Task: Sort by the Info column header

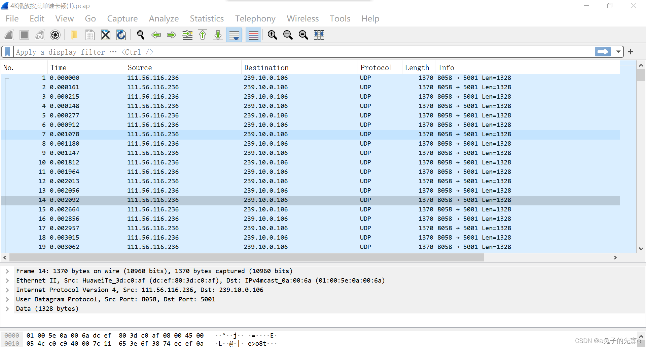Action: click(528, 68)
